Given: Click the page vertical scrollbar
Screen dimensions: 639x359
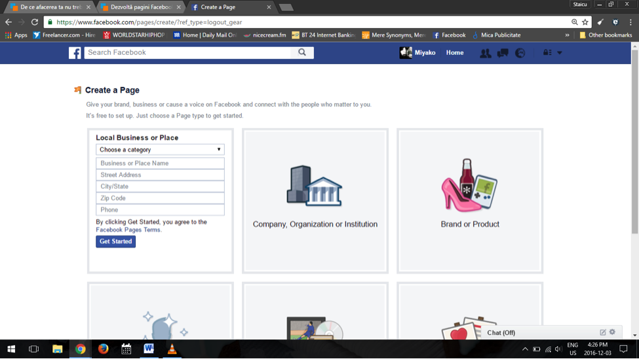Looking at the screenshot, I should coord(634,143).
